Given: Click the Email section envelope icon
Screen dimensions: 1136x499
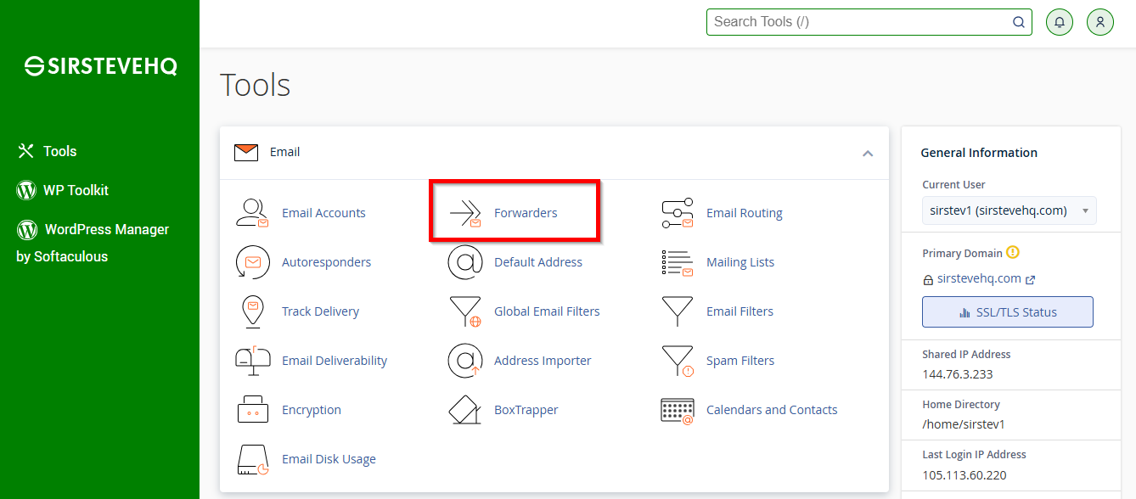Looking at the screenshot, I should pyautogui.click(x=245, y=153).
